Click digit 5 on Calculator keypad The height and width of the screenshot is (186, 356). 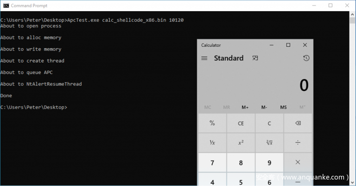241,180
